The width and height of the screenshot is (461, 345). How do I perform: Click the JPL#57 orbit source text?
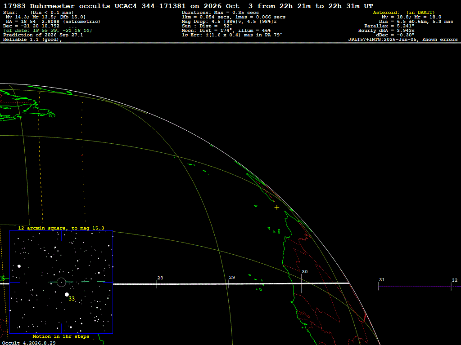(403, 40)
